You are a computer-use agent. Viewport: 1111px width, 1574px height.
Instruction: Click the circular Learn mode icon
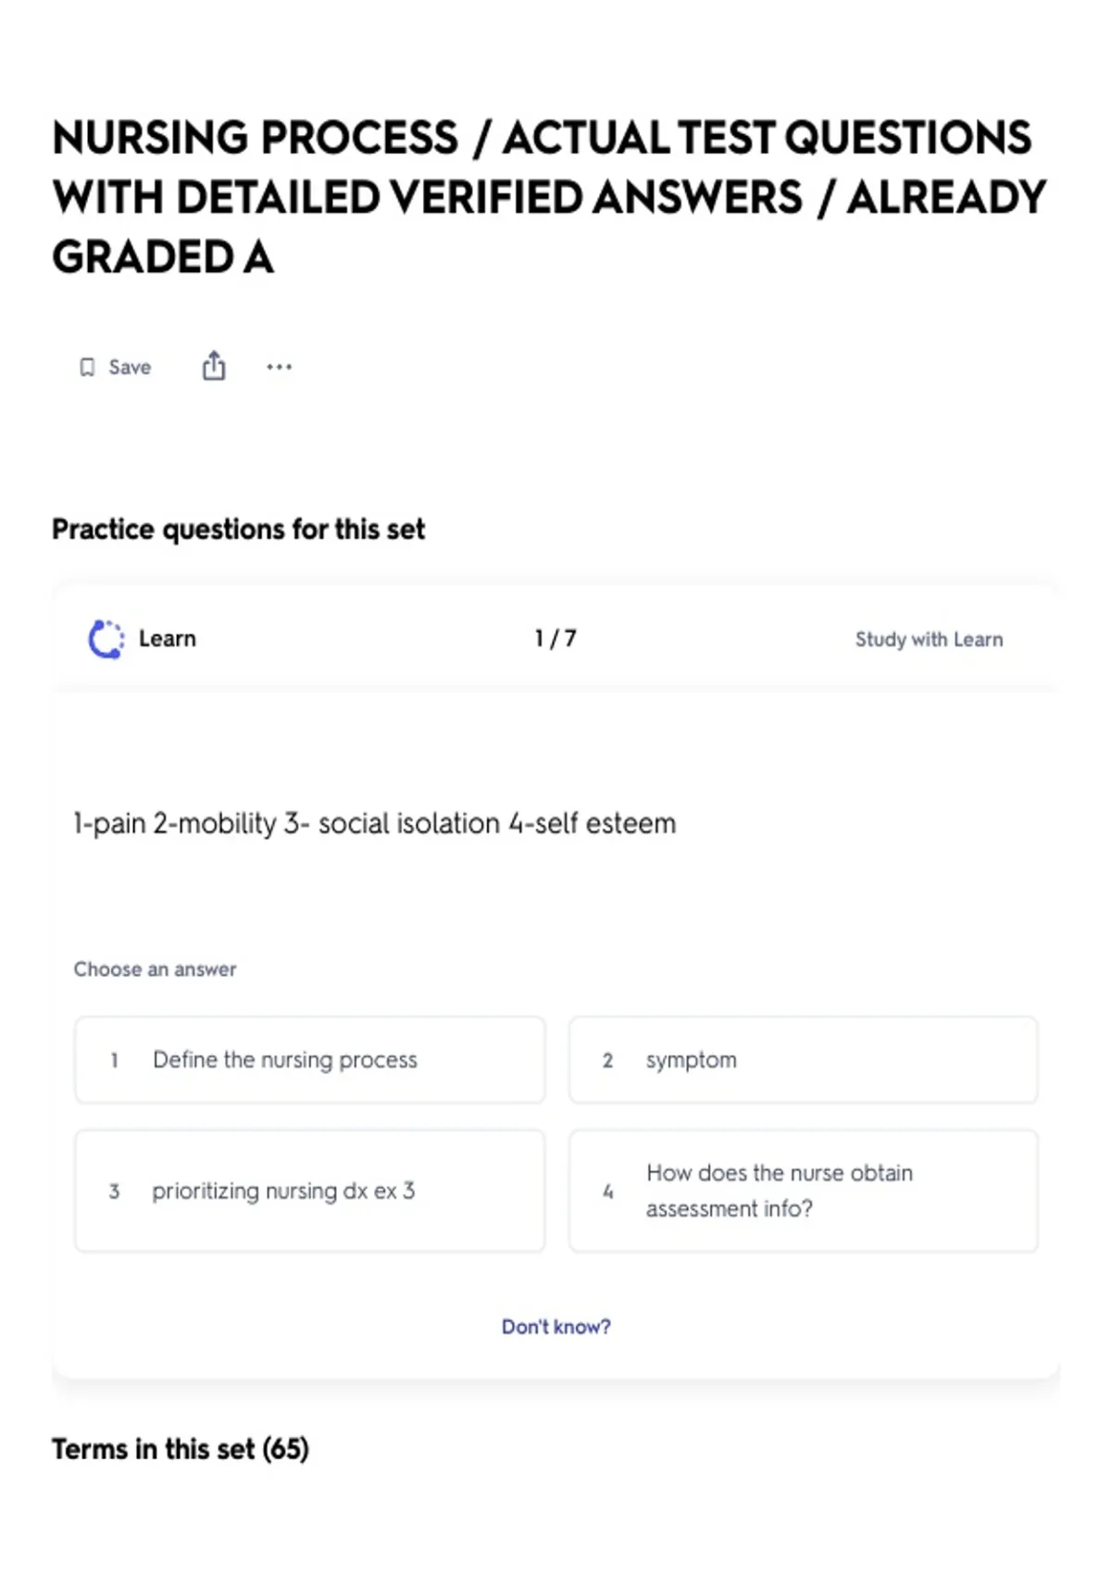tap(106, 639)
